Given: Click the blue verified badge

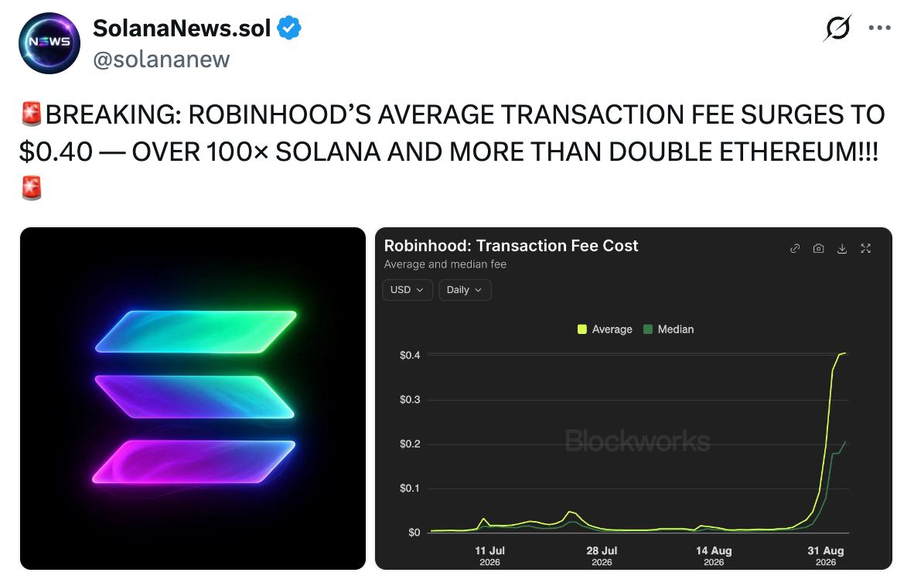Looking at the screenshot, I should click(288, 28).
